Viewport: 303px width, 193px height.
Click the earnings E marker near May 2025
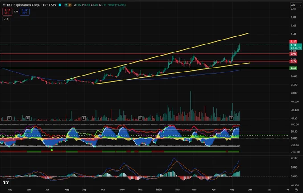pyautogui.click(x=9, y=118)
